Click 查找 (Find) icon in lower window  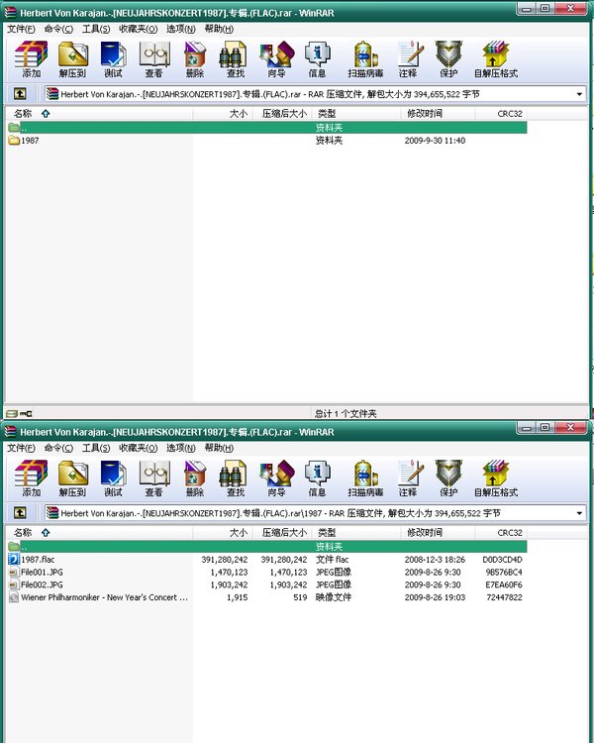tap(235, 478)
